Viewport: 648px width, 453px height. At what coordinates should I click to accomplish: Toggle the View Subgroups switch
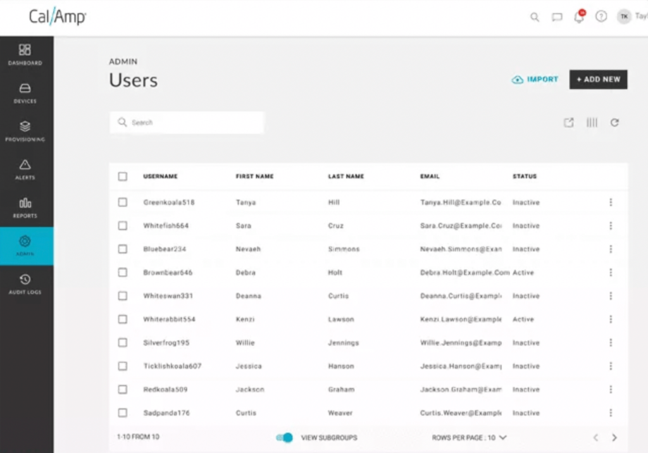coord(285,437)
